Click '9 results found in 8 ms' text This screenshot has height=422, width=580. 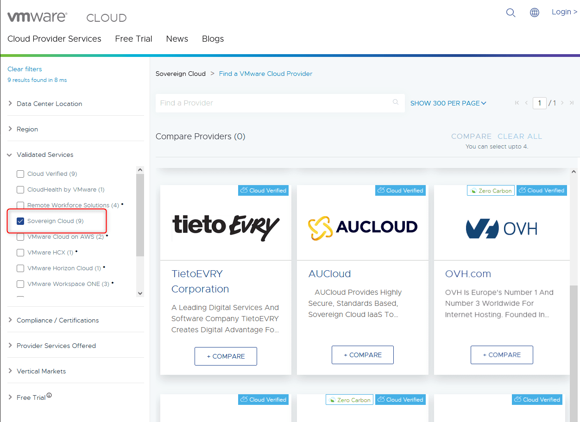(37, 80)
